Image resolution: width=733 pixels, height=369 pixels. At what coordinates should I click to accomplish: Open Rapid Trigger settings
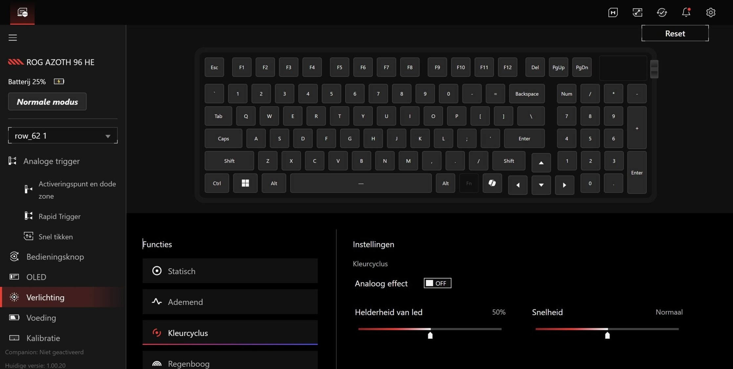59,216
